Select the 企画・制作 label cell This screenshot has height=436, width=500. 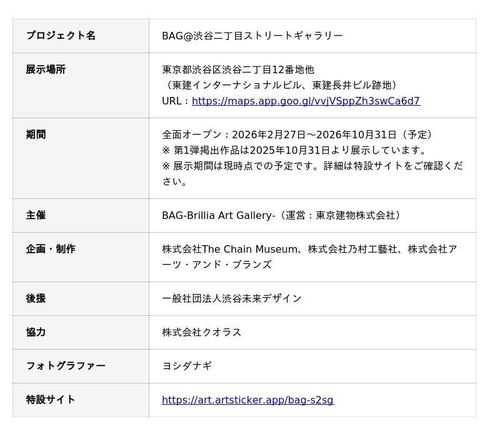(51, 249)
